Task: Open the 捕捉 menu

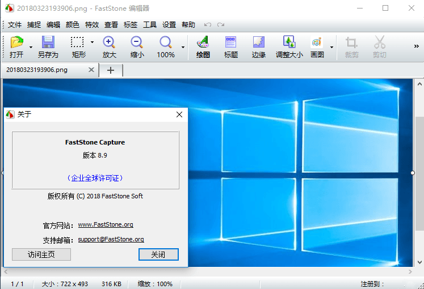Action: (34, 25)
